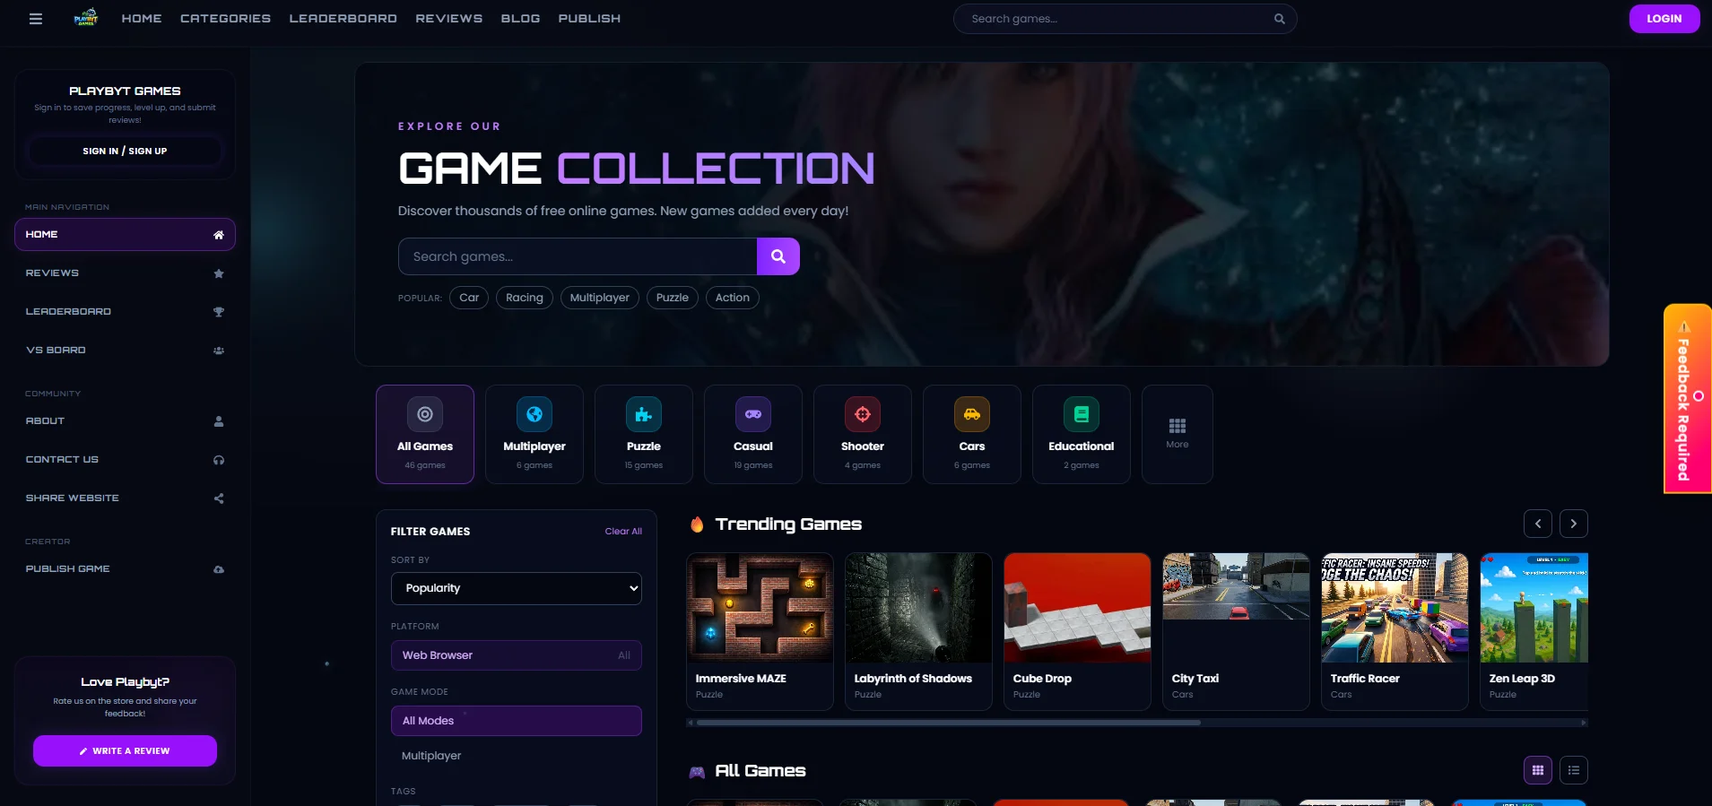Open the Sort By Popularity dropdown
Screen dimensions: 1712x806
coord(517,588)
